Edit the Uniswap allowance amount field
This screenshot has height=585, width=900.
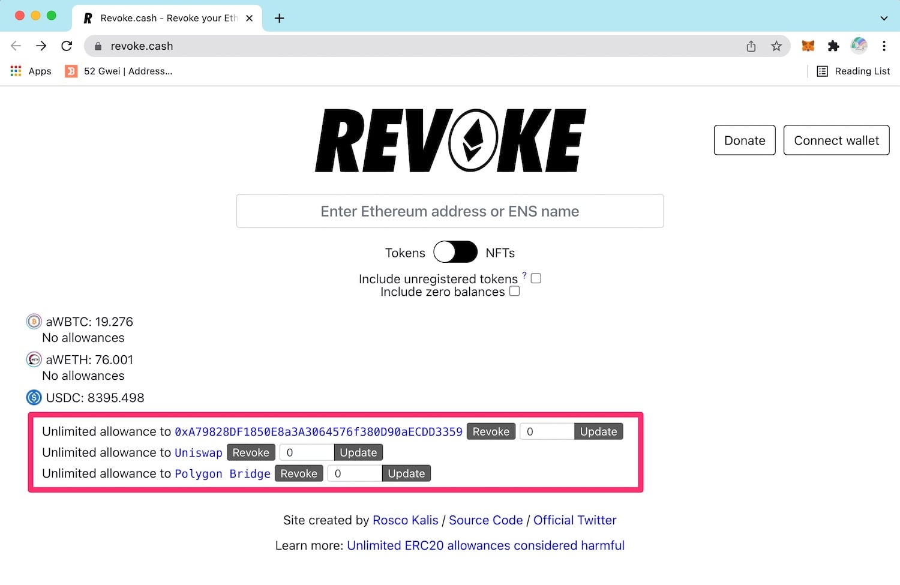[x=307, y=452]
